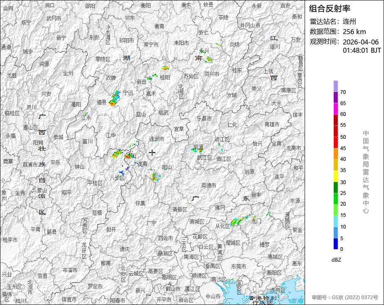Select the storm echo south of 阳山
This screenshot has width=384, height=305.
(155, 177)
